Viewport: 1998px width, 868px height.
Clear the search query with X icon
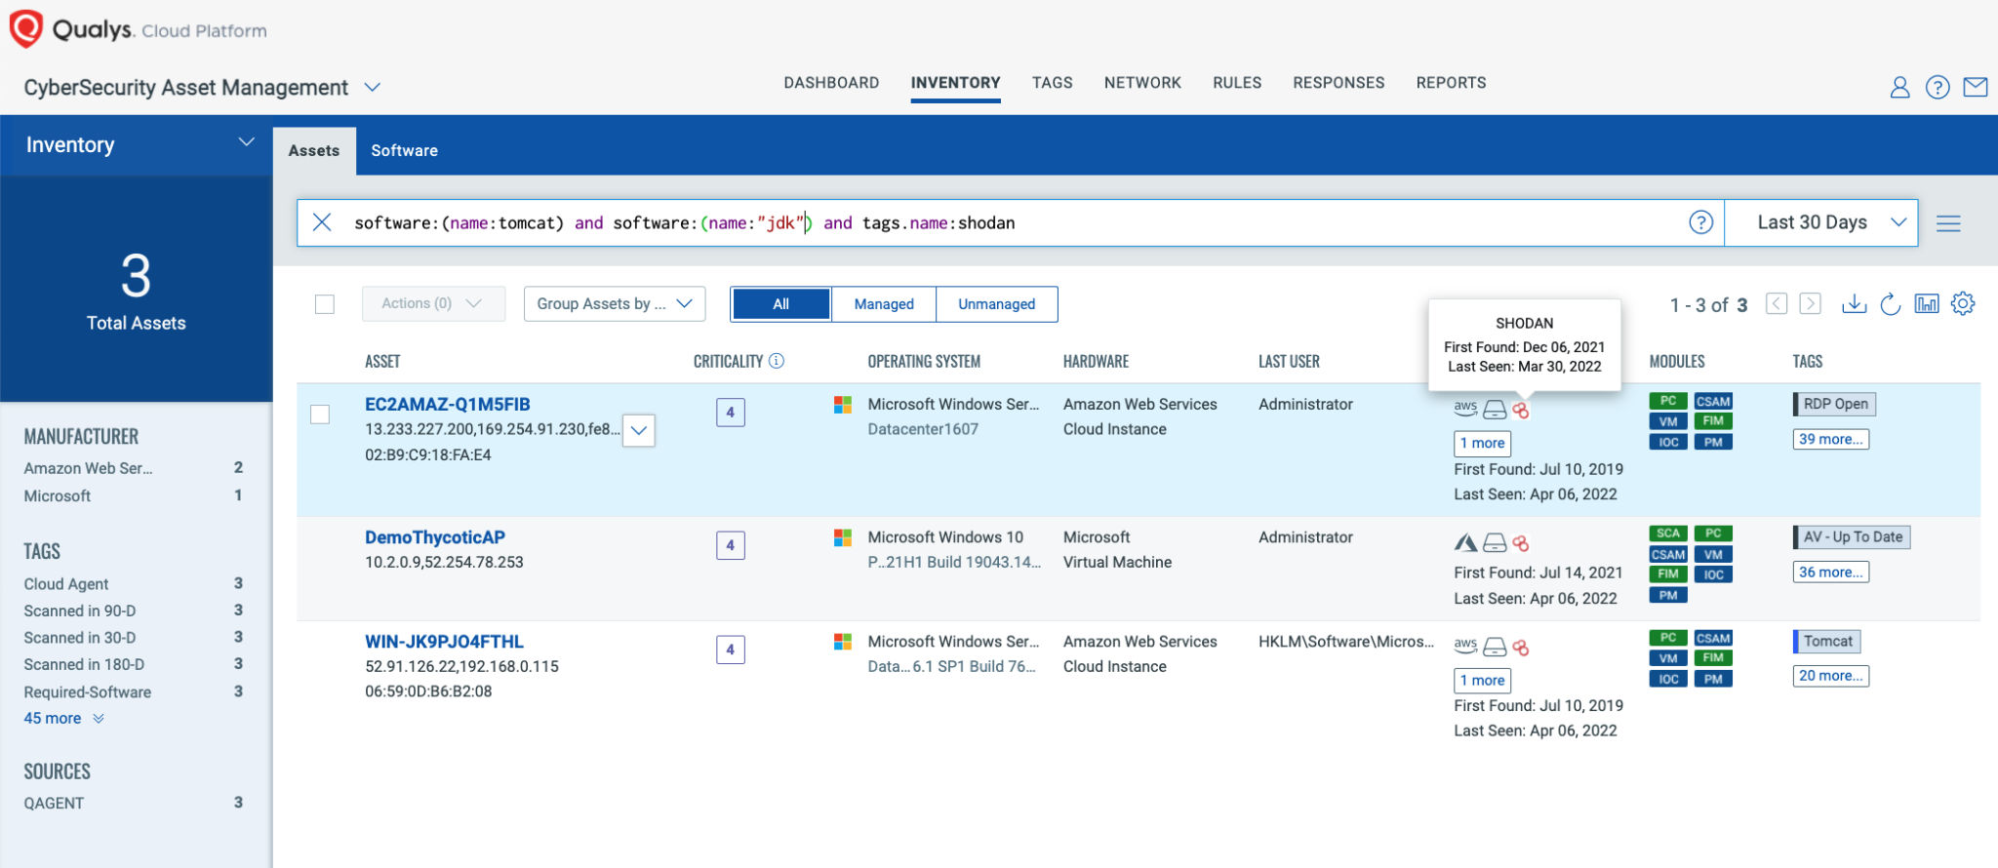coord(322,222)
